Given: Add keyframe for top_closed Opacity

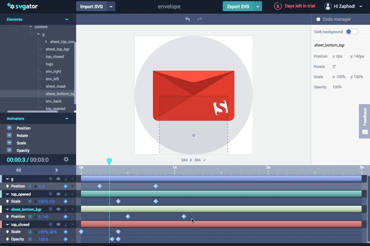Looking at the screenshot, I should click(x=66, y=239).
